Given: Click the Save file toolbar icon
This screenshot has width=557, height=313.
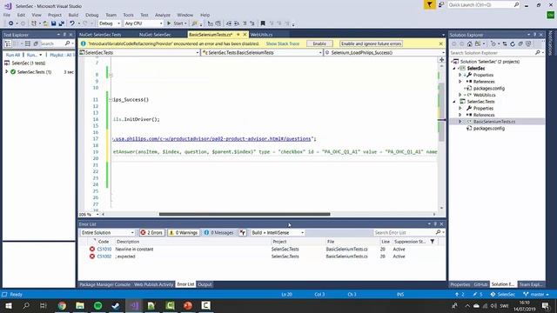Looking at the screenshot, I should [x=53, y=23].
